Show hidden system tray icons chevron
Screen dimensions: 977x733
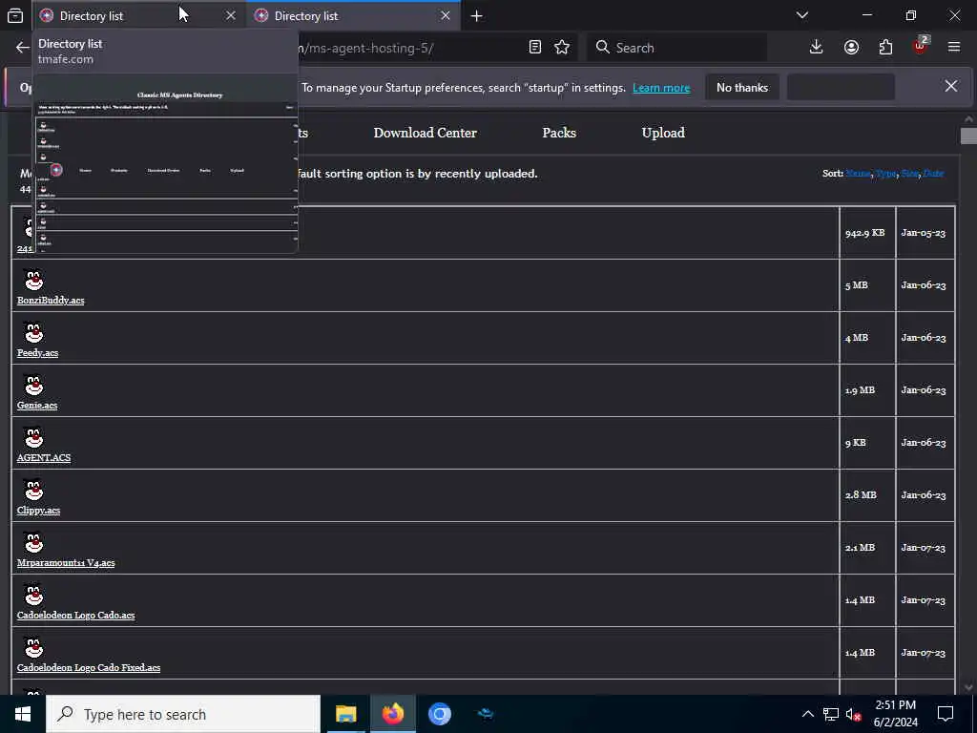point(807,714)
